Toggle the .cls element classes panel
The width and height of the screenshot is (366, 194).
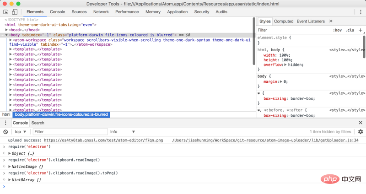[350, 30]
